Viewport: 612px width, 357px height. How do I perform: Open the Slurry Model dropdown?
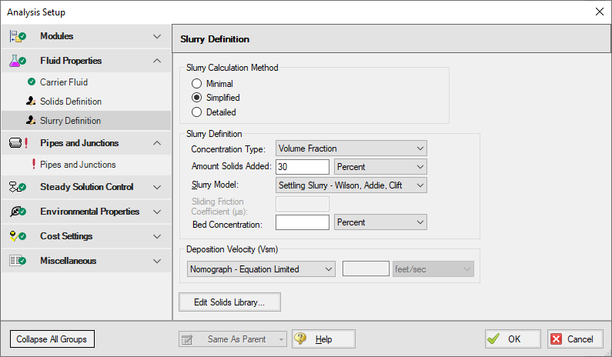[x=351, y=185]
